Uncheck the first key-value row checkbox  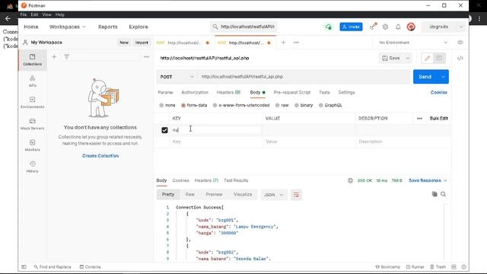click(x=164, y=130)
